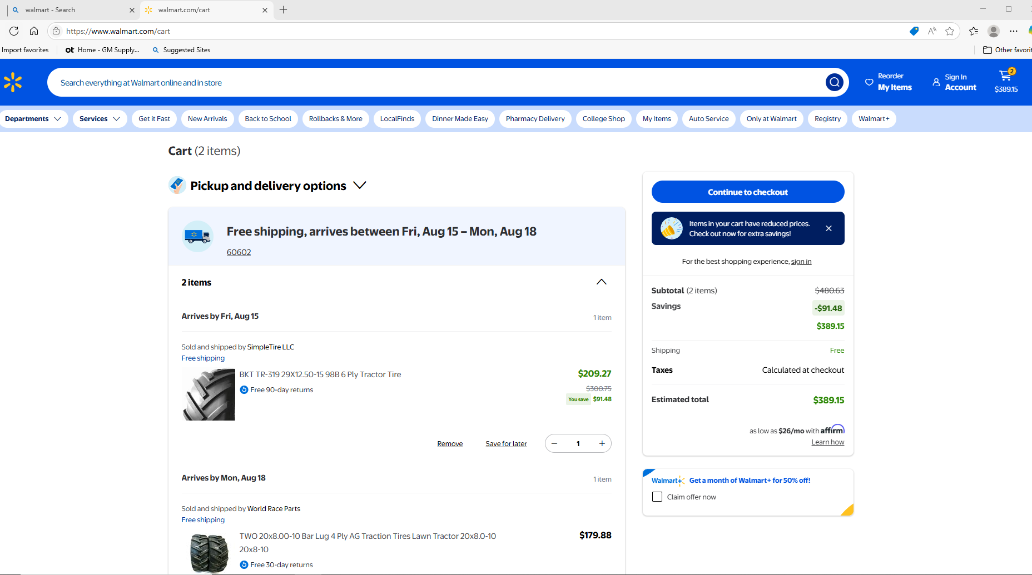Screen dimensions: 1032x575
Task: Open BKT TR-319 Tractor Tire title
Action: 320,374
